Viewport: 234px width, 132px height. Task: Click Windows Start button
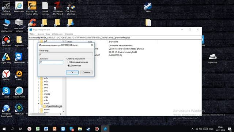pos(4,129)
